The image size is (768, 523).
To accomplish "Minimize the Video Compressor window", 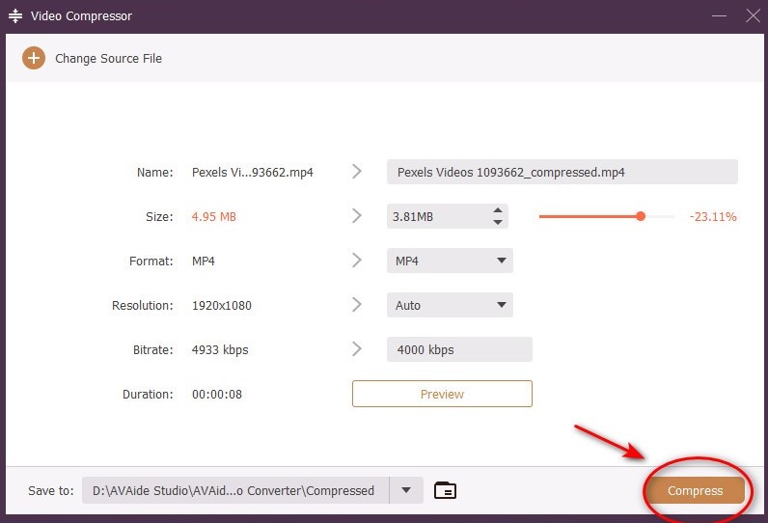I will pos(719,16).
